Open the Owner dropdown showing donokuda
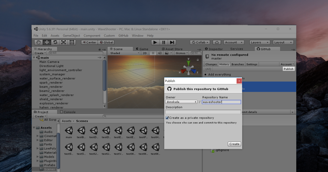This screenshot has width=328, height=172. pos(181,102)
